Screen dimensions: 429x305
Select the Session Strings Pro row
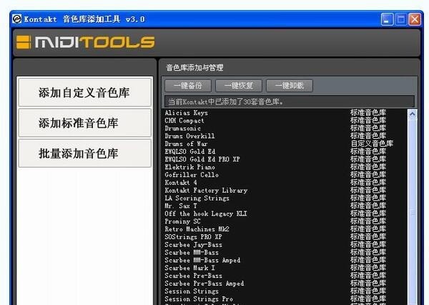tap(285, 299)
